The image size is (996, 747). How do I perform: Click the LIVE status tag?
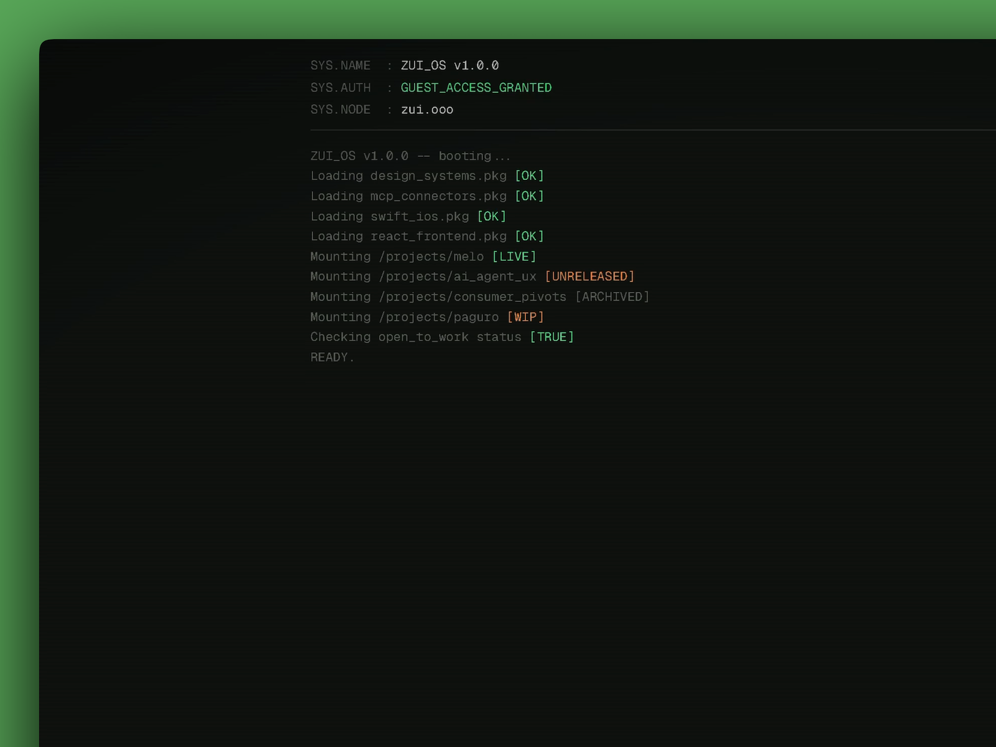point(514,256)
